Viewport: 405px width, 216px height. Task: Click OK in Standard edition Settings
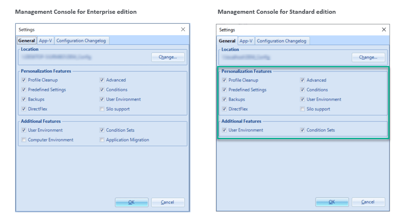coord(332,202)
